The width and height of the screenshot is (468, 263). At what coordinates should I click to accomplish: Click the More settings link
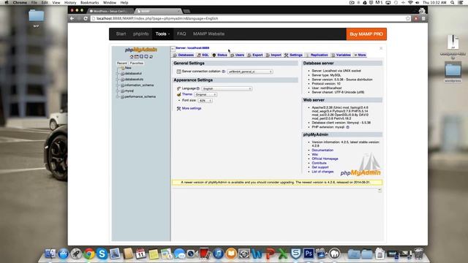click(x=192, y=109)
